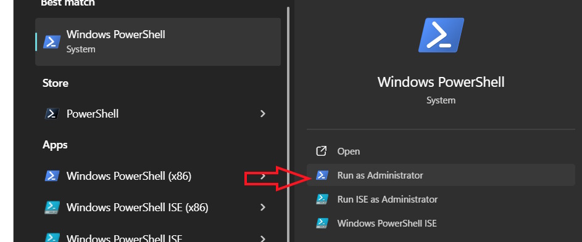Click the Windows PowerShell (x86) icon
The height and width of the screenshot is (242, 582).
pos(52,176)
